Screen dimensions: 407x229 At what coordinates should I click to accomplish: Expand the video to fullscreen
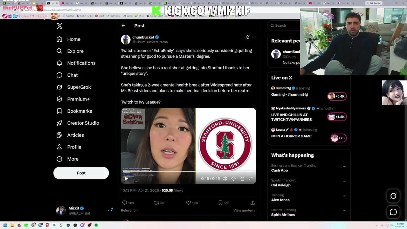tap(251, 179)
